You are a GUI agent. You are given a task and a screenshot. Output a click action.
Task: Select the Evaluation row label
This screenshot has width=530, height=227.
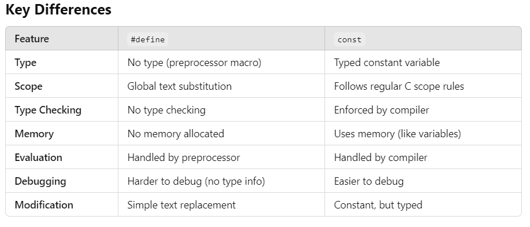38,158
